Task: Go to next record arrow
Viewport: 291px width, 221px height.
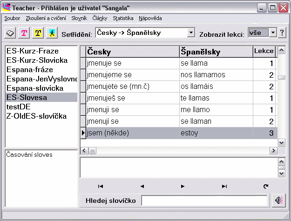Action: 183,186
